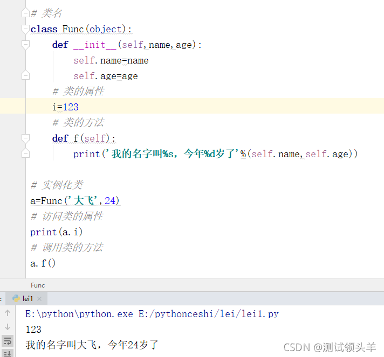Click the lei1.py path link in console
The width and height of the screenshot is (384, 357).
(x=209, y=314)
